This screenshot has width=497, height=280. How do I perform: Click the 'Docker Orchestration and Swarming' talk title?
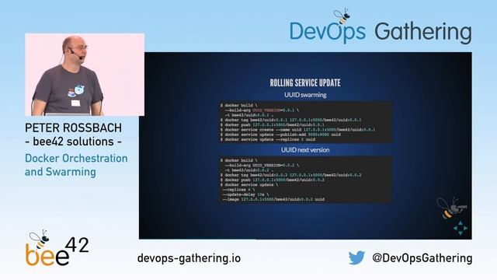tap(76, 165)
